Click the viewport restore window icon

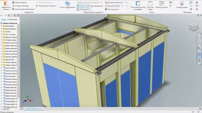click(x=198, y=15)
